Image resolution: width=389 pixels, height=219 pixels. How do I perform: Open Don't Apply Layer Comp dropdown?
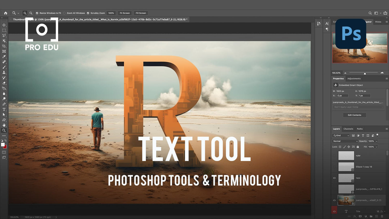(358, 107)
